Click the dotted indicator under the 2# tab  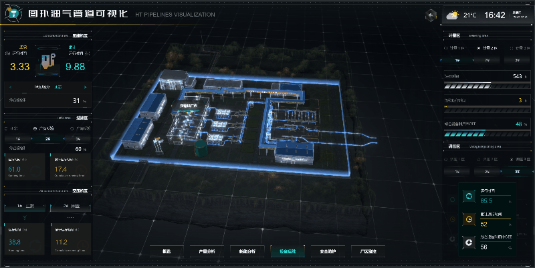click(71, 217)
